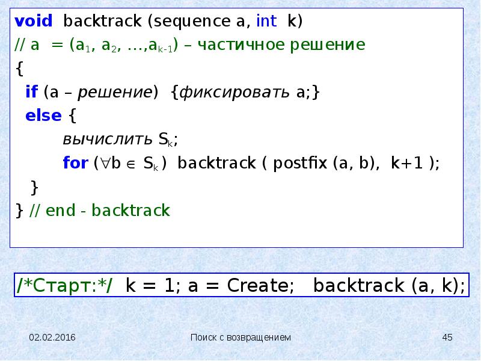This screenshot has height=361, width=481.
Task: Click the footer date 02.02.2016
Action: 53,338
